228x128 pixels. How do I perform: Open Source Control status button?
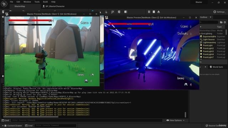pyautogui.click(x=216, y=126)
